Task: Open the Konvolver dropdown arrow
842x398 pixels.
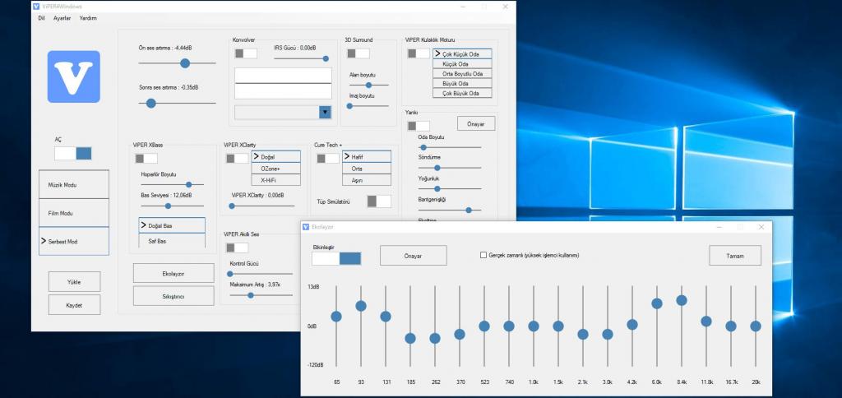Action: point(325,113)
